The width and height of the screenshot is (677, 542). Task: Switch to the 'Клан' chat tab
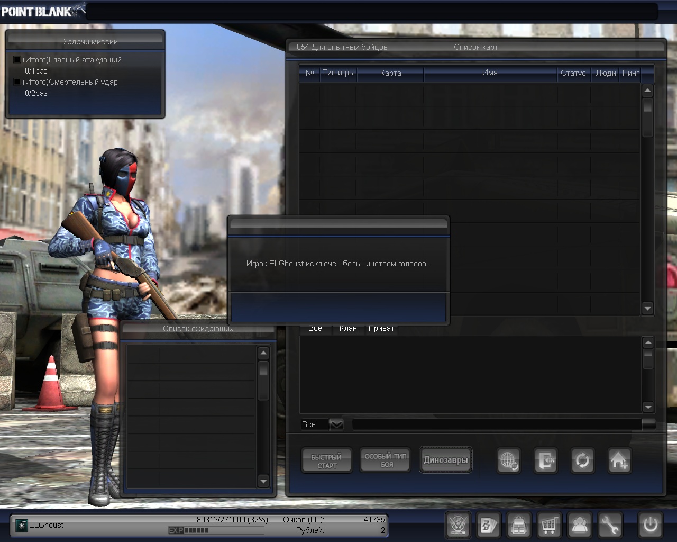click(x=348, y=329)
